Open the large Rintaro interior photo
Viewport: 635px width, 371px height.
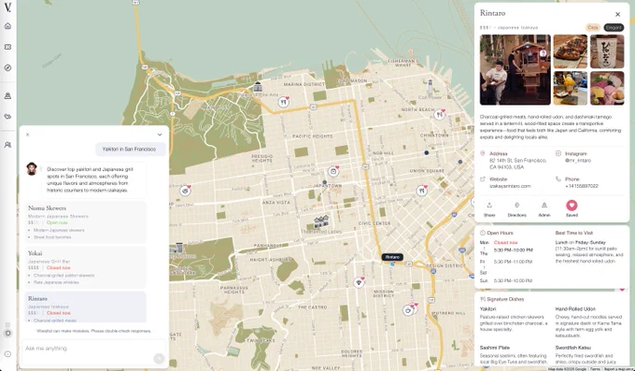[515, 70]
